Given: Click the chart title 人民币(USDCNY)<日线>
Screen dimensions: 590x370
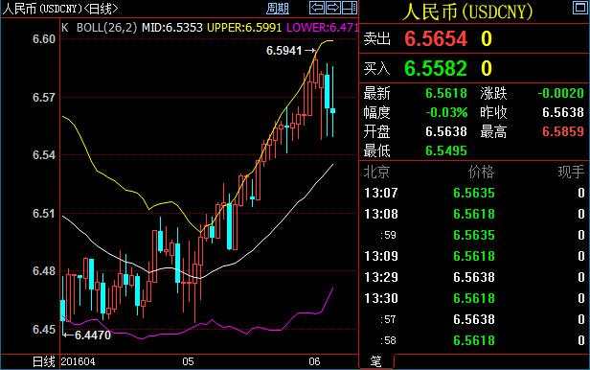Looking at the screenshot, I should (60, 9).
